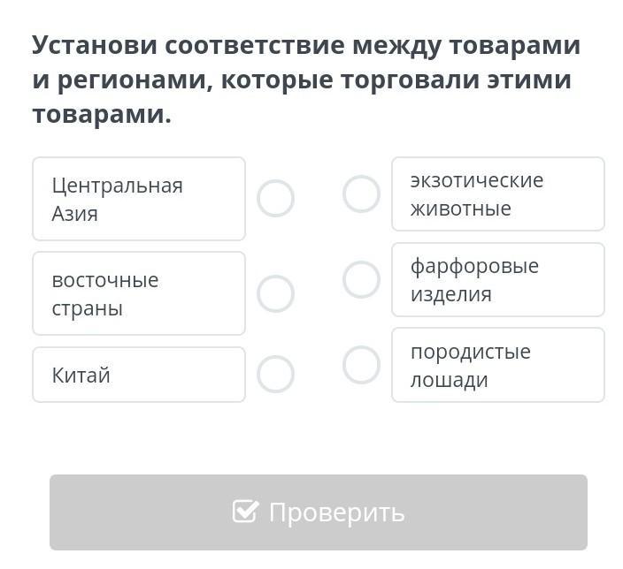Screen dimensions: 623x569
Task: Click the word соответствие in the heading
Action: tap(252, 45)
